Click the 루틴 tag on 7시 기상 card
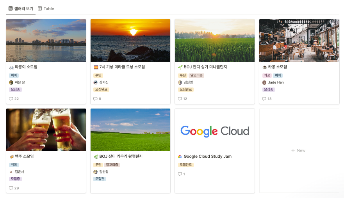Screen dimensions: 344x198 (x=98, y=75)
